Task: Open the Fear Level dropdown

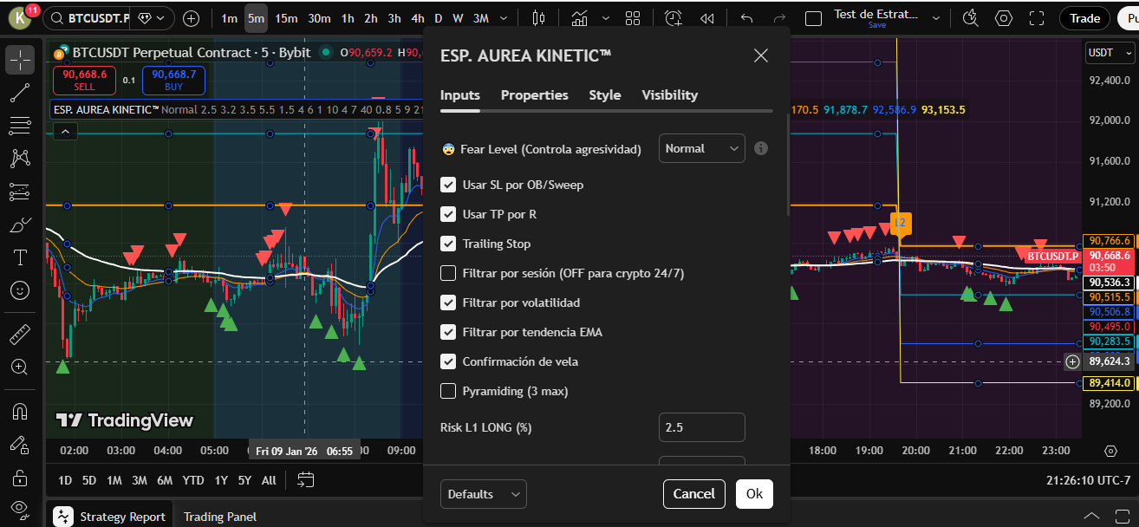Action: point(701,148)
